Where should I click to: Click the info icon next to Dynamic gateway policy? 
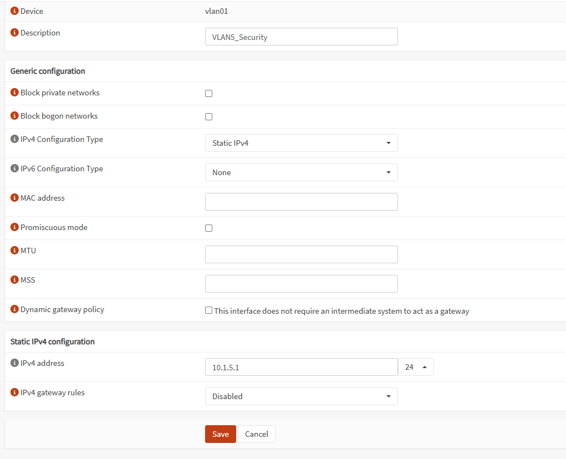(x=14, y=309)
